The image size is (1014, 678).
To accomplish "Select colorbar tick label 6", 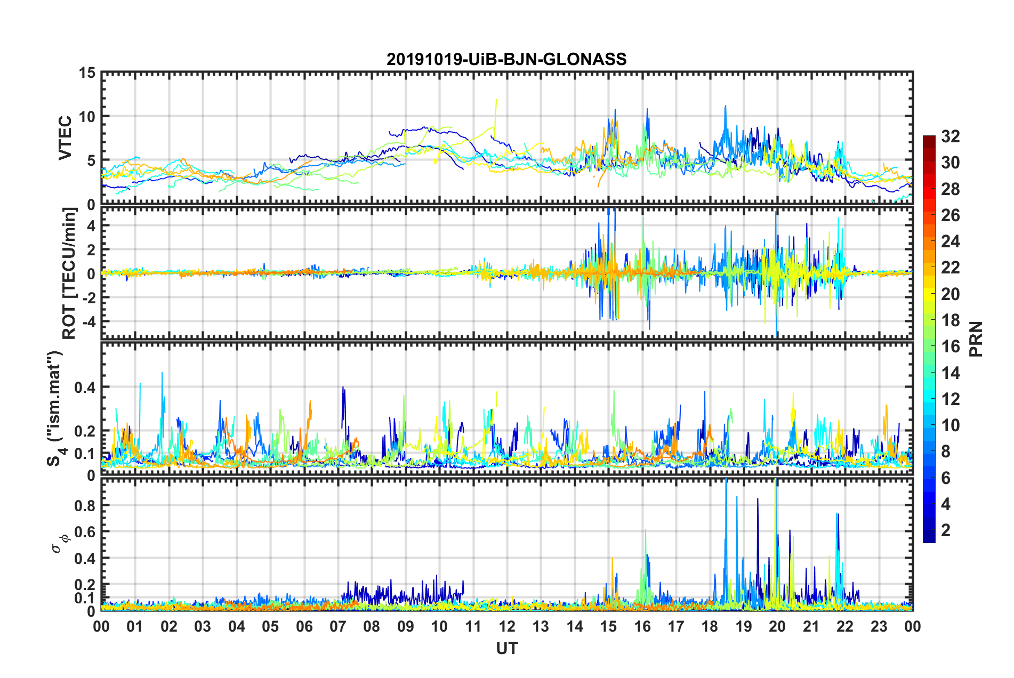I will (946, 478).
